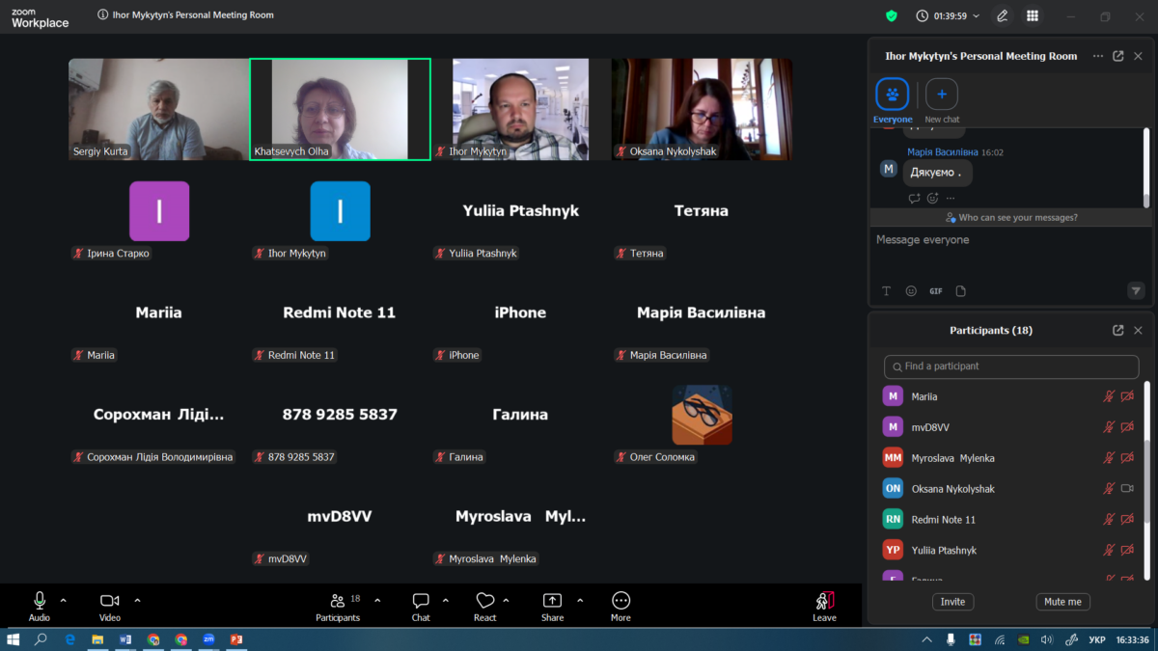Expand Audio options chevron
This screenshot has height=651, width=1158.
64,600
